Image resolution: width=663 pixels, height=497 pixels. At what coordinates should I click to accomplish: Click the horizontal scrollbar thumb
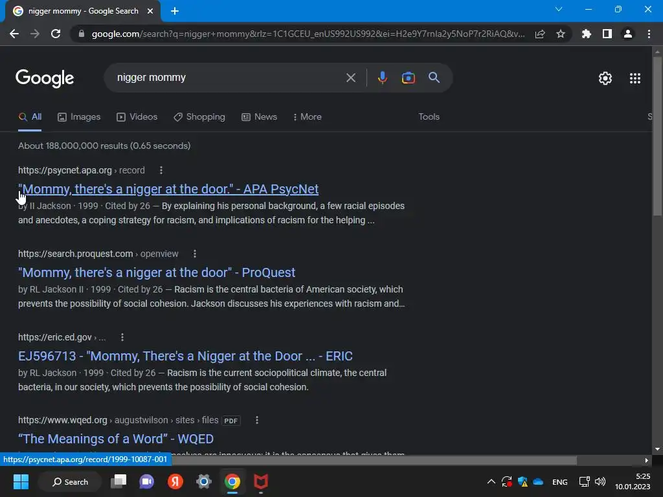click(x=374, y=460)
